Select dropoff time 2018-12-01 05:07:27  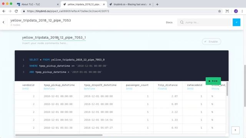pos(98,128)
